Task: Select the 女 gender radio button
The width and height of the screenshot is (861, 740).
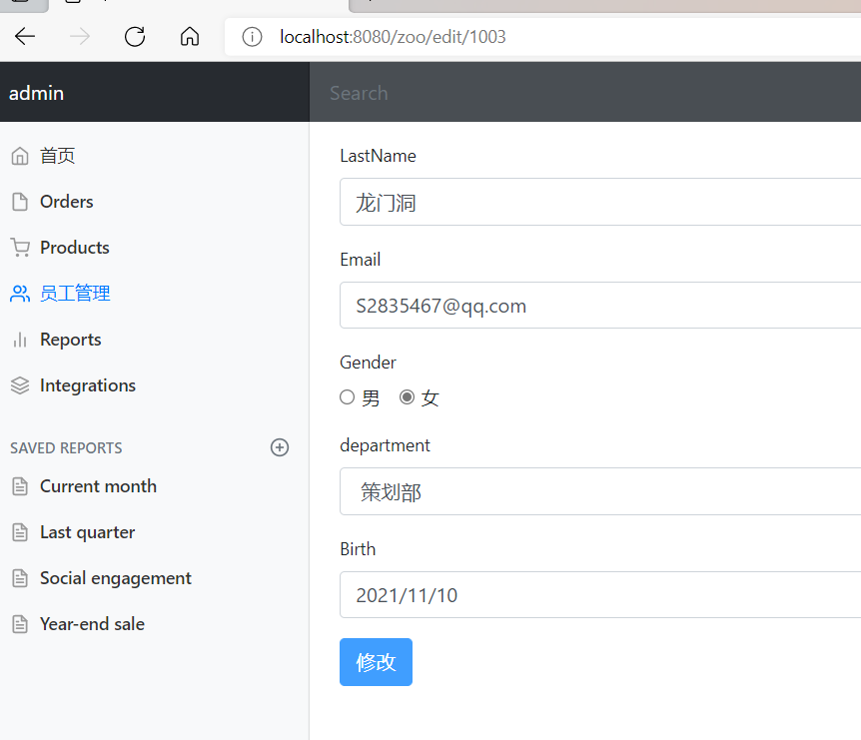Action: coord(407,397)
